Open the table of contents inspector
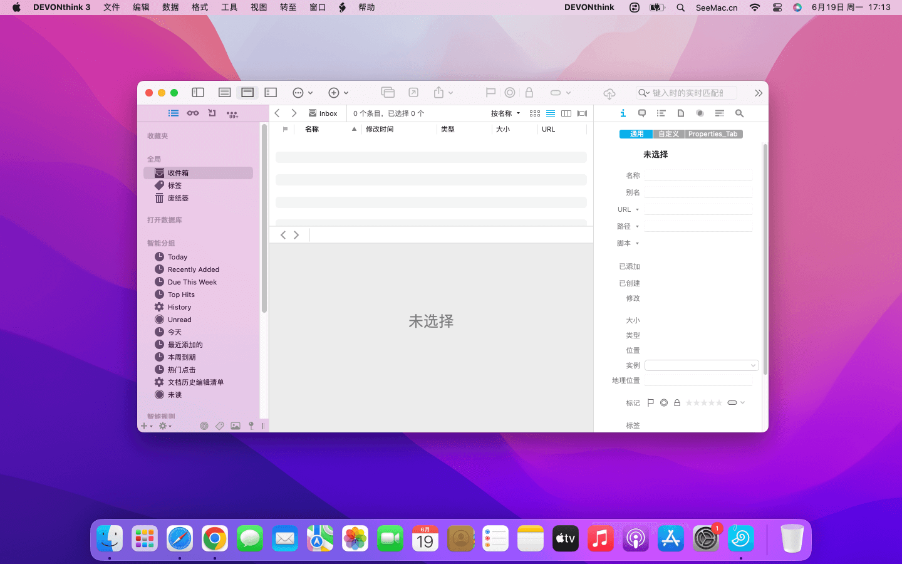This screenshot has width=902, height=564. coord(661,113)
